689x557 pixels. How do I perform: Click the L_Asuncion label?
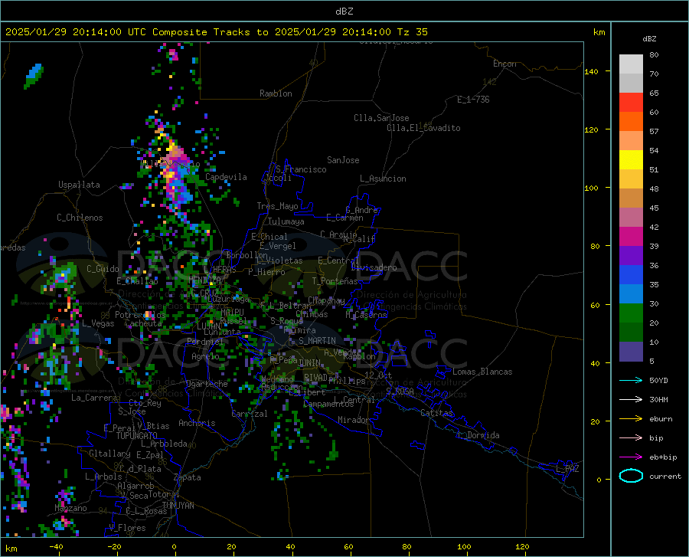click(383, 179)
